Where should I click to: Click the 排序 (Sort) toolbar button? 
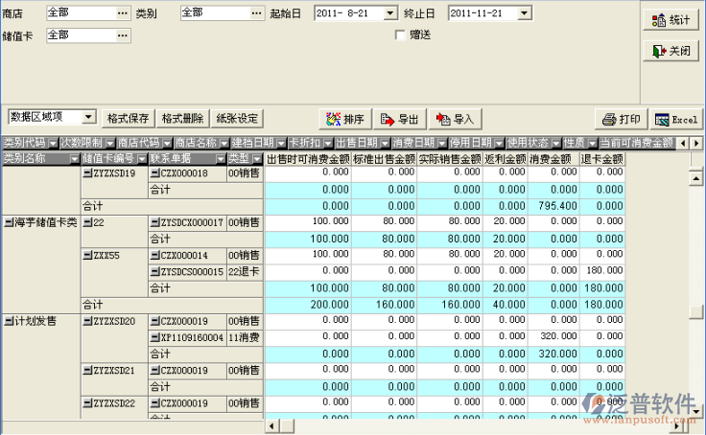[344, 119]
